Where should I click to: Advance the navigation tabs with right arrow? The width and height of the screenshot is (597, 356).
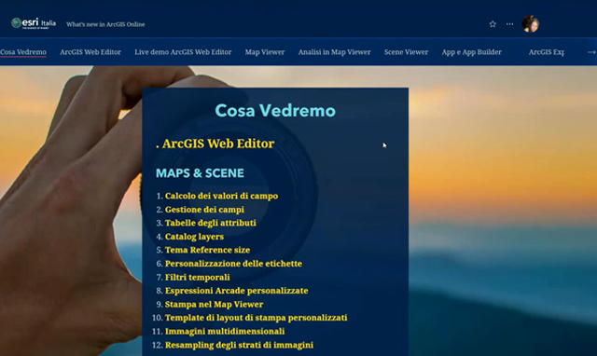click(591, 52)
